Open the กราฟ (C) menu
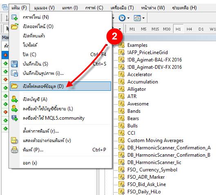The height and width of the screenshot is (195, 216). pyautogui.click(x=94, y=8)
